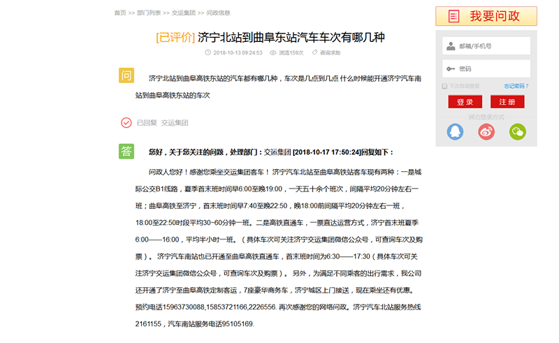This screenshot has height=343, width=559.
Task: Click the [已评价] status label in the title
Action: [175, 37]
